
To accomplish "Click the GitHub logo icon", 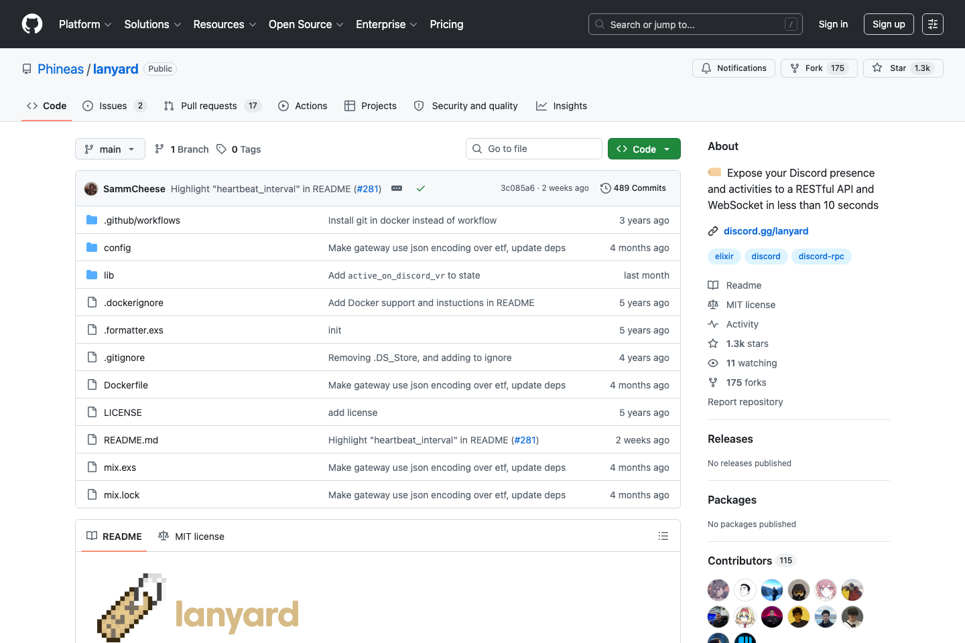I will point(31,24).
